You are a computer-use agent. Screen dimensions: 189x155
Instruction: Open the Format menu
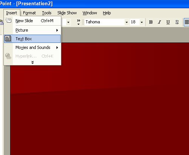pos(29,13)
